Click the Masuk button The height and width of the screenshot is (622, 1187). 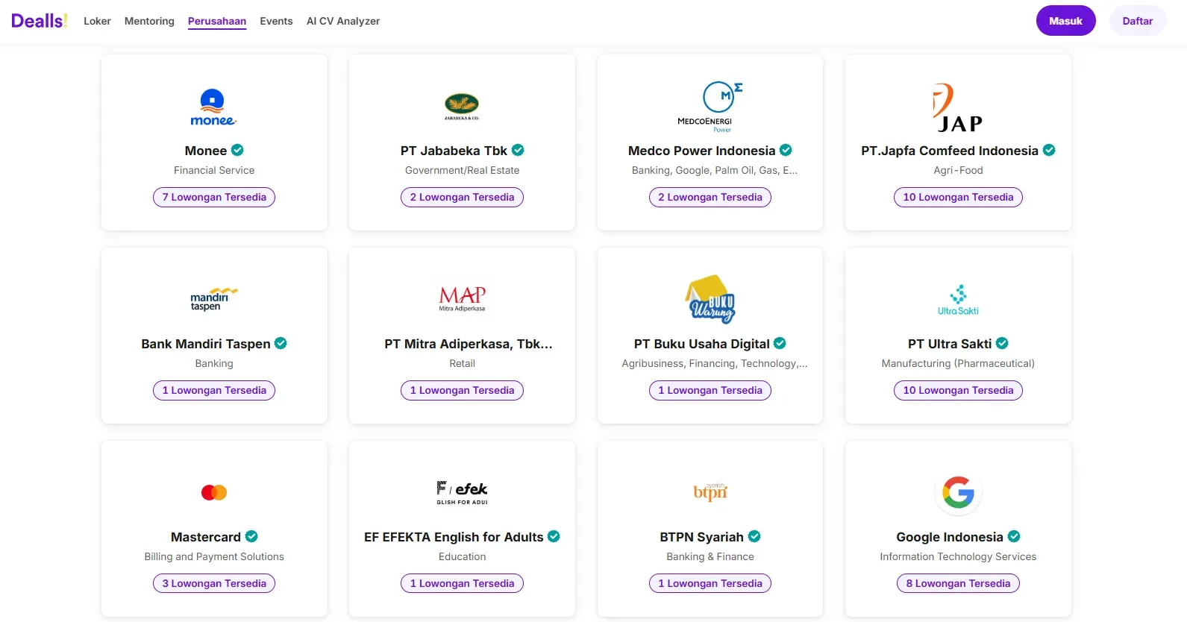[1065, 21]
